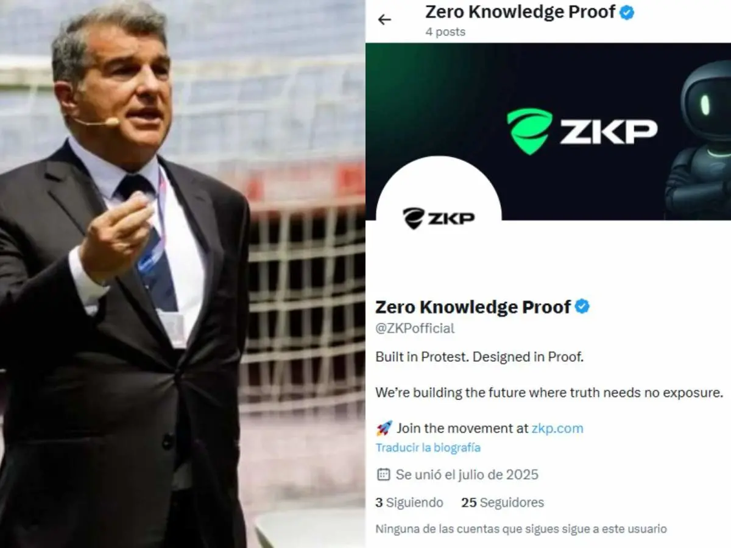
Task: Click the Zero Knowledge Proof profile name
Action: (x=473, y=307)
